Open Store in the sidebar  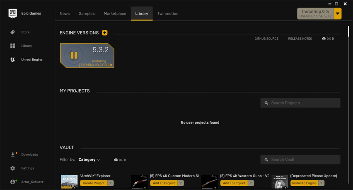(x=25, y=32)
